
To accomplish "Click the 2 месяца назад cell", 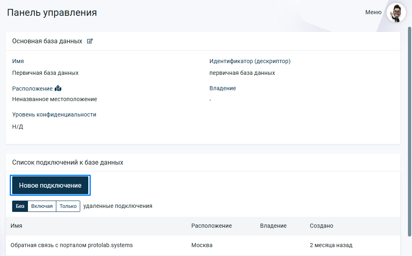I will tap(331, 245).
